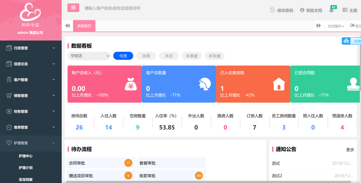
Task: Click the 退出 logout icon
Action: click(x=352, y=26)
